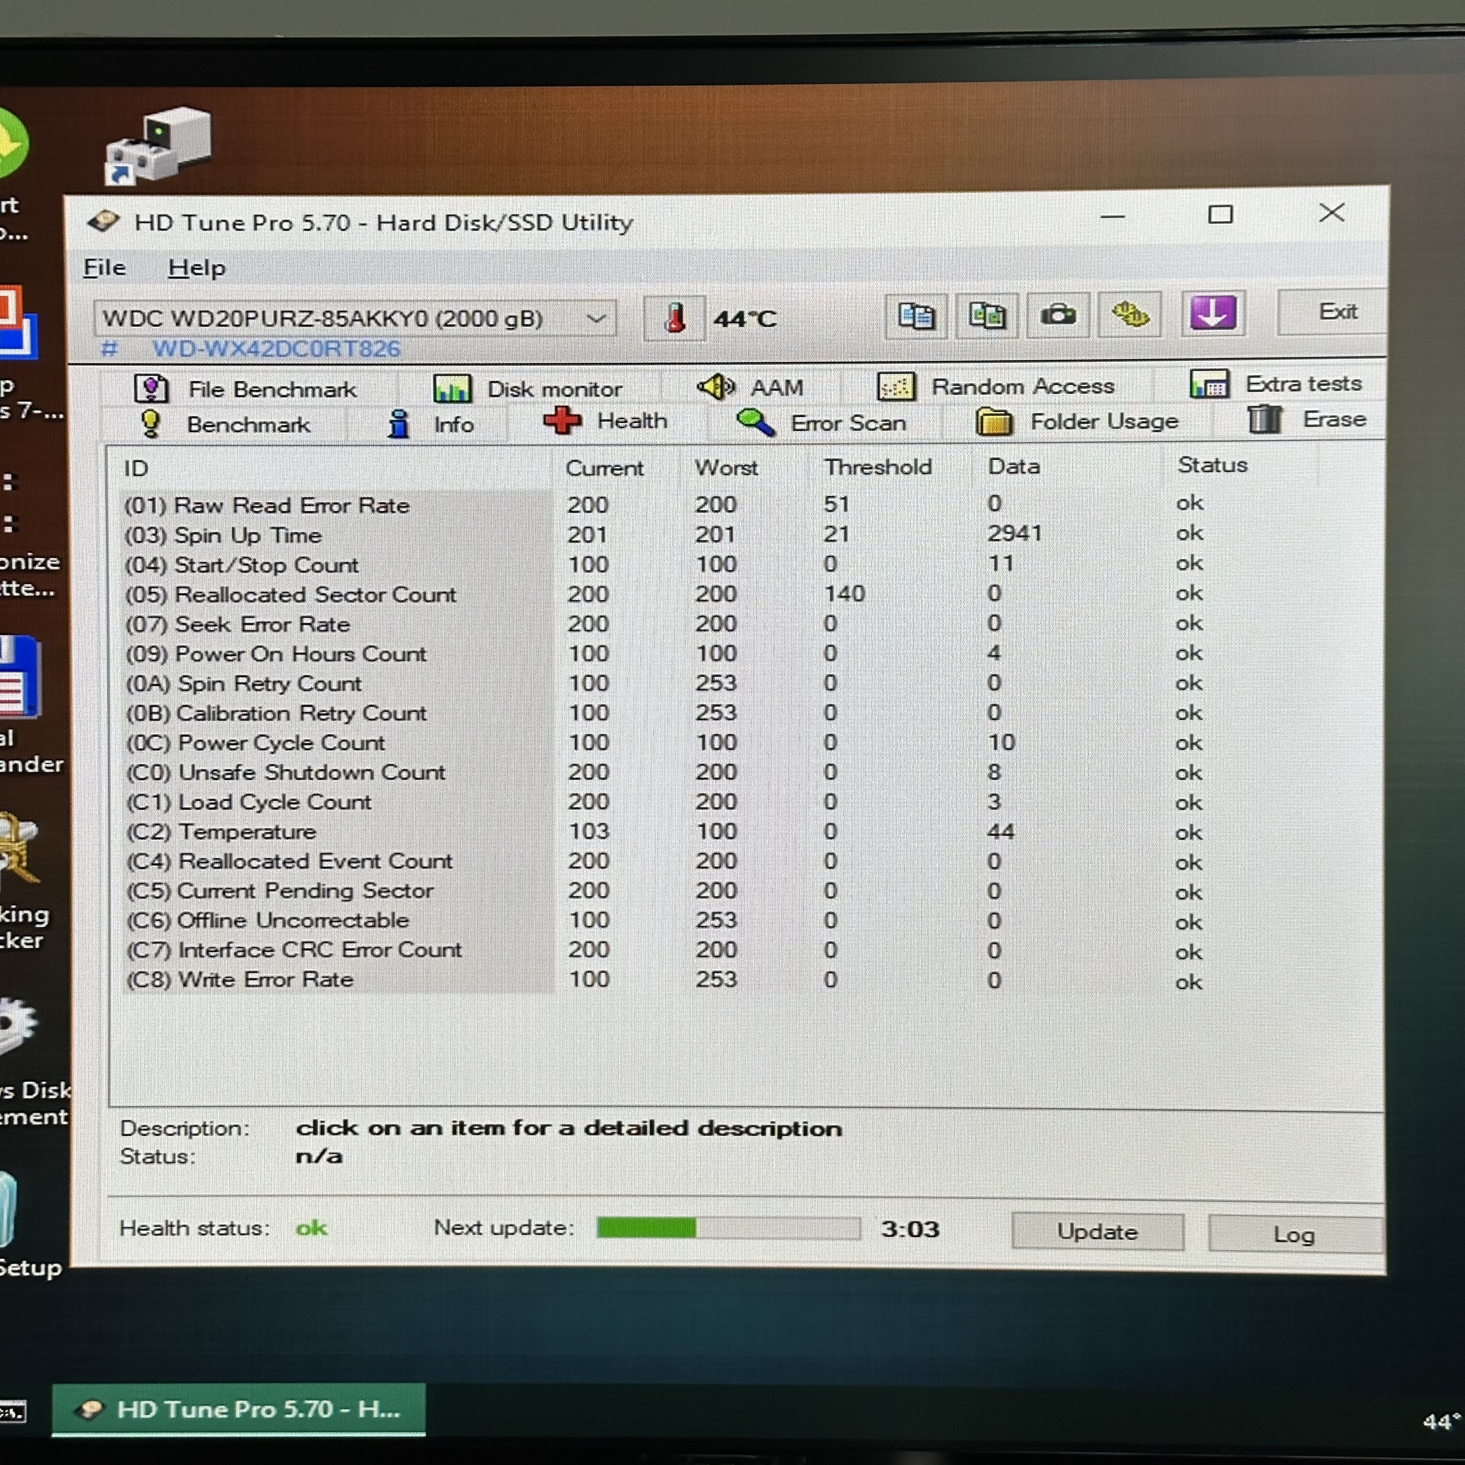
Task: Open the File menu
Action: pyautogui.click(x=105, y=268)
